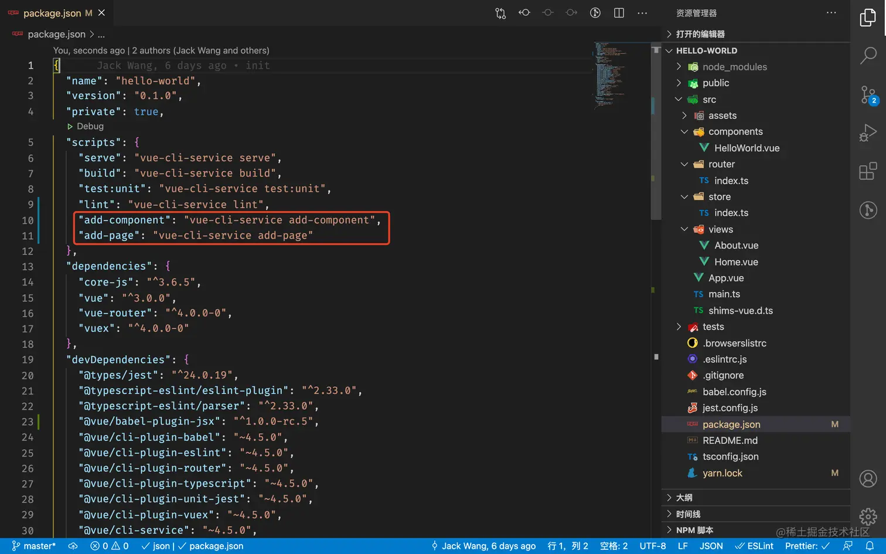The image size is (886, 554).
Task: Open HelloWorld.vue file
Action: coord(756,148)
